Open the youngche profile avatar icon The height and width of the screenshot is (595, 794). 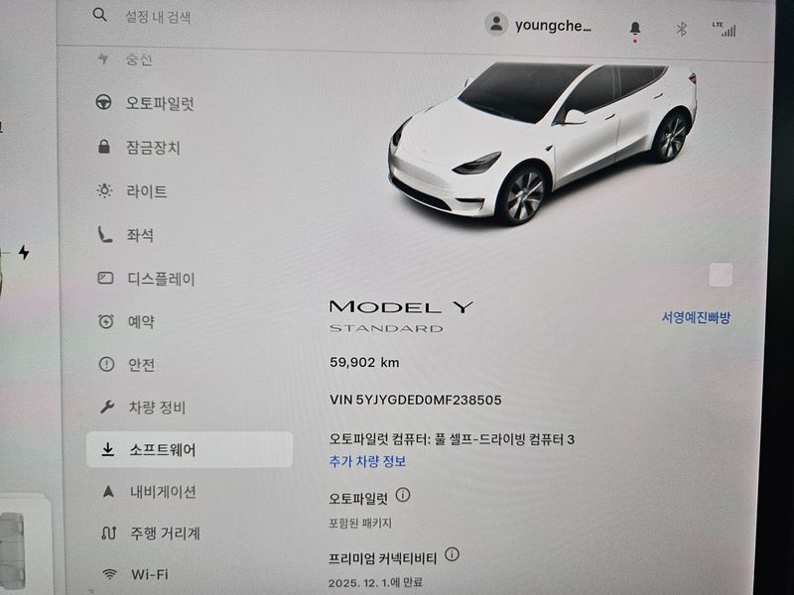point(496,23)
